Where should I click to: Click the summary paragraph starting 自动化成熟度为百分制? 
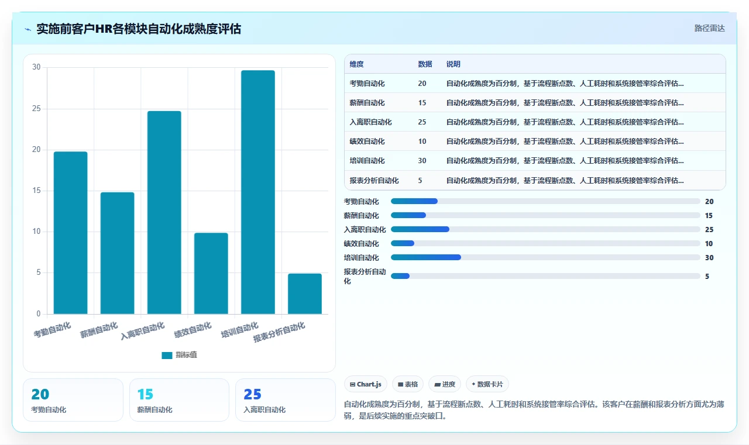coord(534,410)
